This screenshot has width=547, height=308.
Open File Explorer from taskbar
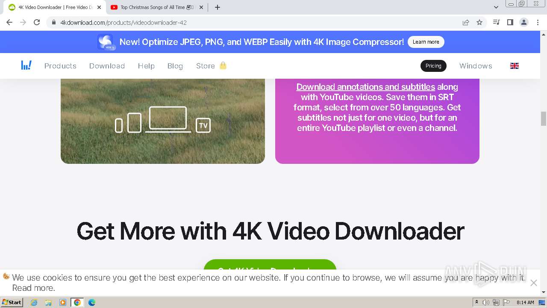(x=48, y=302)
